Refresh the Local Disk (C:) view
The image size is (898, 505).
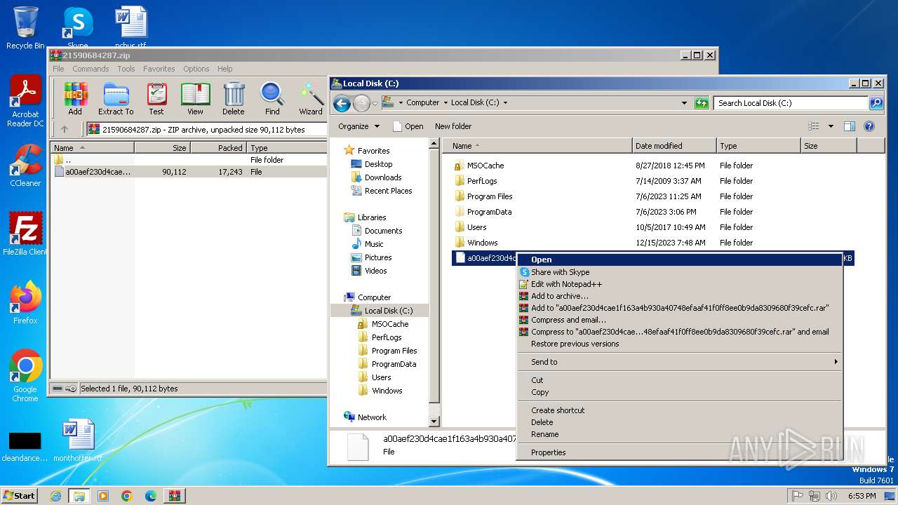(x=702, y=103)
